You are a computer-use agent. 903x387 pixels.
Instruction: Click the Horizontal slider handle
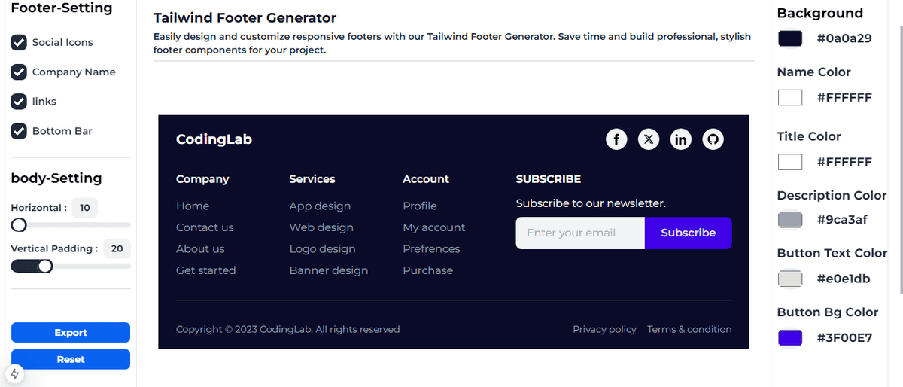point(19,224)
